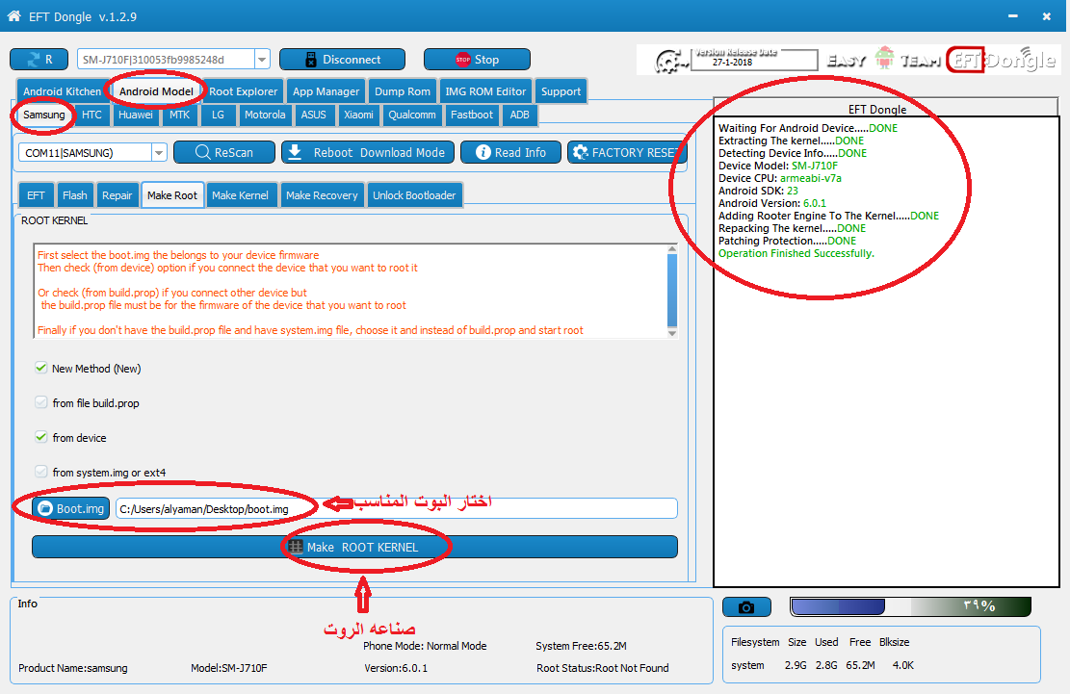
Task: Click the Easy Team android mascot icon
Action: click(x=884, y=58)
